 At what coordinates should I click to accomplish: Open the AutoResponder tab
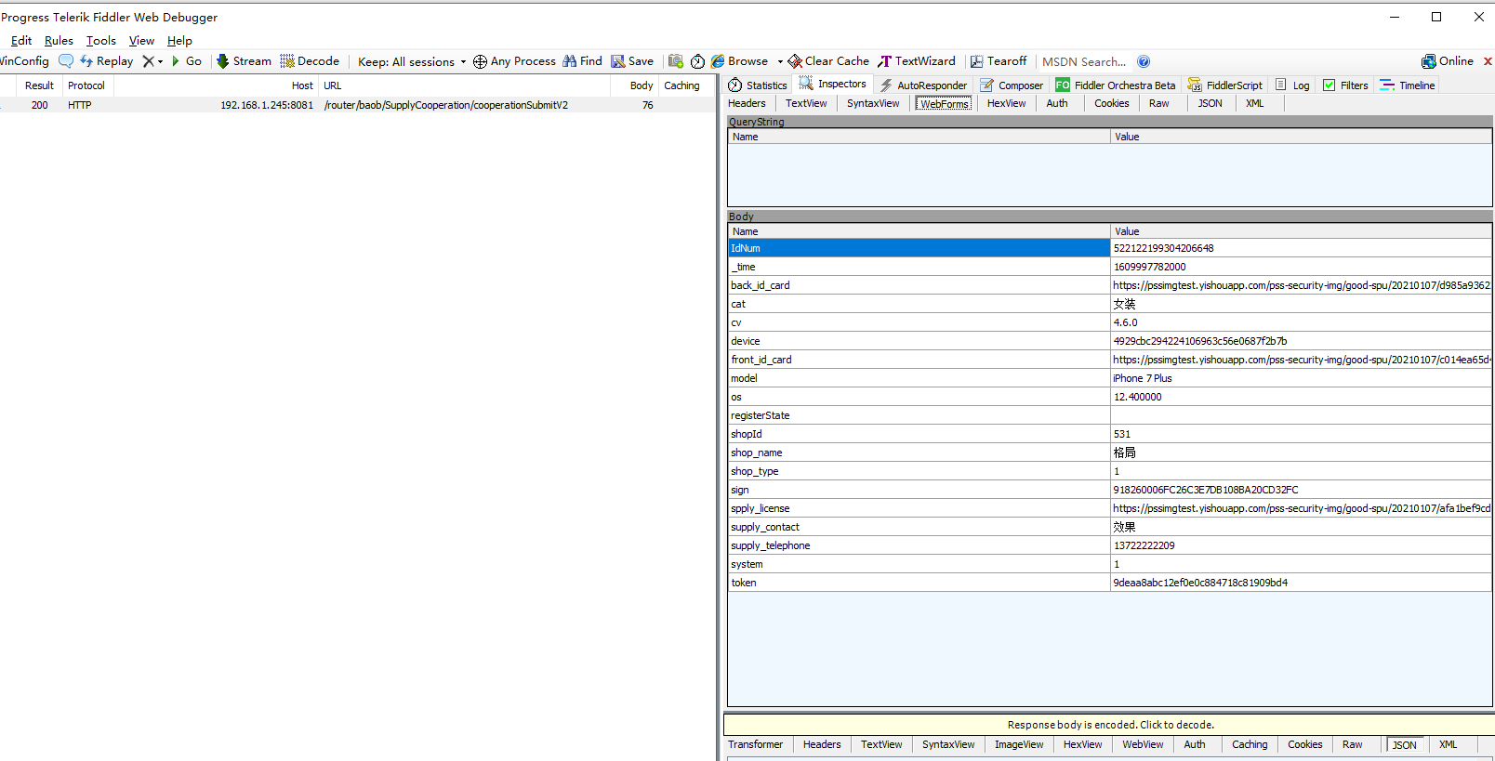coord(923,85)
